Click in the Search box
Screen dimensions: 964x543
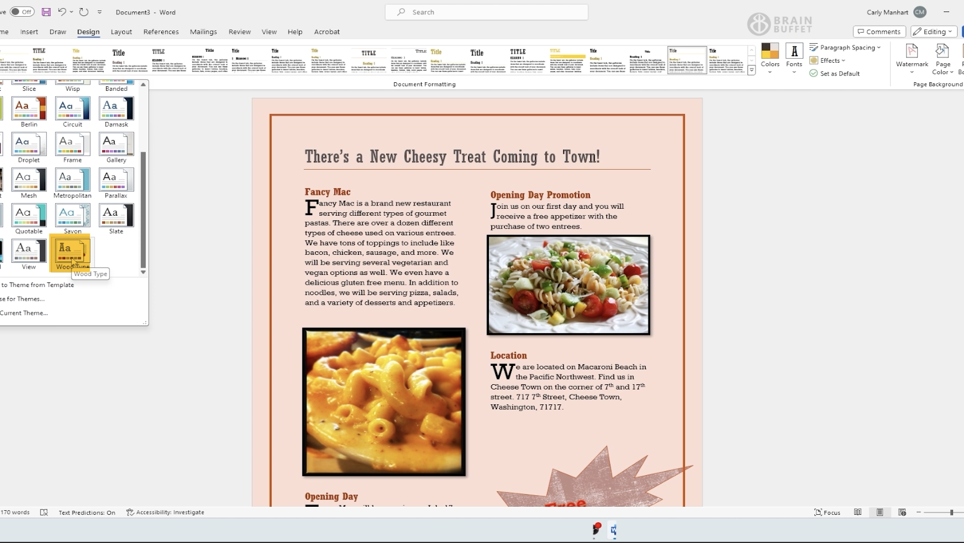pos(487,12)
